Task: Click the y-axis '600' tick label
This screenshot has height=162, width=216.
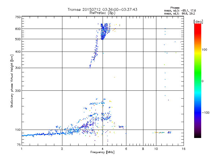Action: 18,29
